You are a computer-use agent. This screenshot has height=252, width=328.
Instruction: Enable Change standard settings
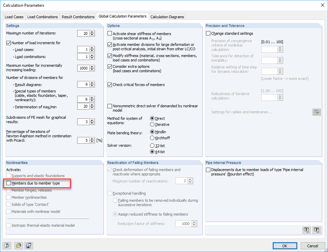coord(208,33)
